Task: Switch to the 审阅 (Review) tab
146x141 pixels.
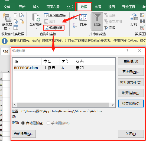Action: pyautogui.click(x=98, y=7)
